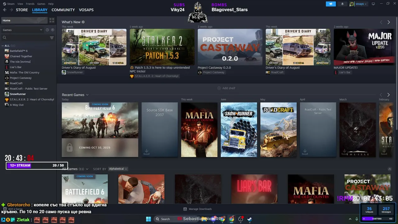This screenshot has width=398, height=224.
Task: Click Manage Downloads icon
Action: pos(185,209)
